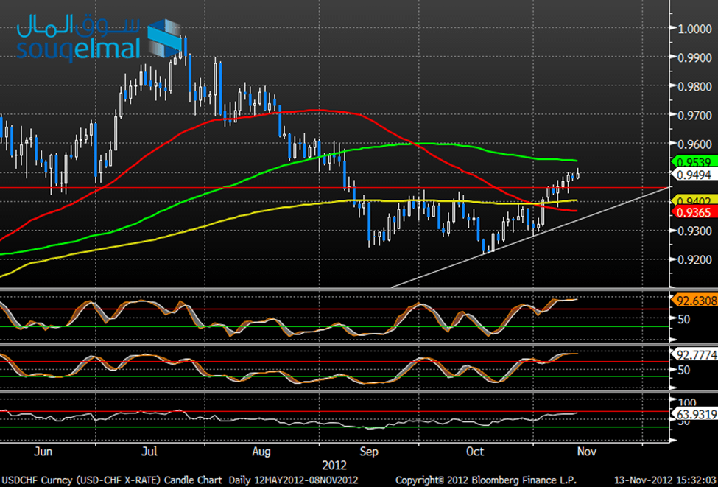Click the yellow 0.9402 price tag

pos(692,200)
